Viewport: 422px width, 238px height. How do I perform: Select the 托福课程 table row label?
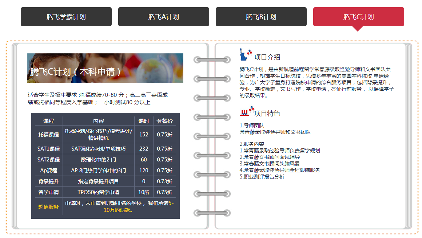(x=48, y=134)
